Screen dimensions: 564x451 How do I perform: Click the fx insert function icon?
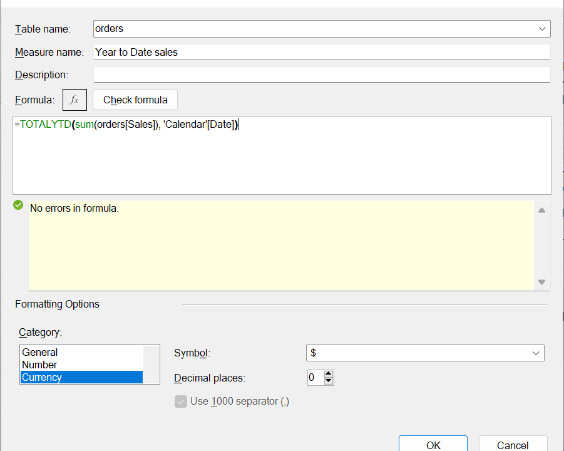(x=74, y=100)
